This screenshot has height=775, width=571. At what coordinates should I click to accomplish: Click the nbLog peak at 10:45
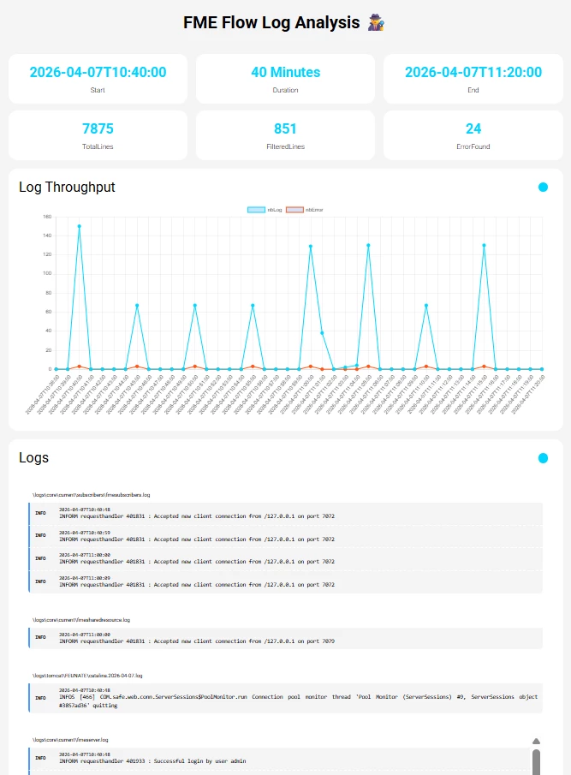click(137, 306)
